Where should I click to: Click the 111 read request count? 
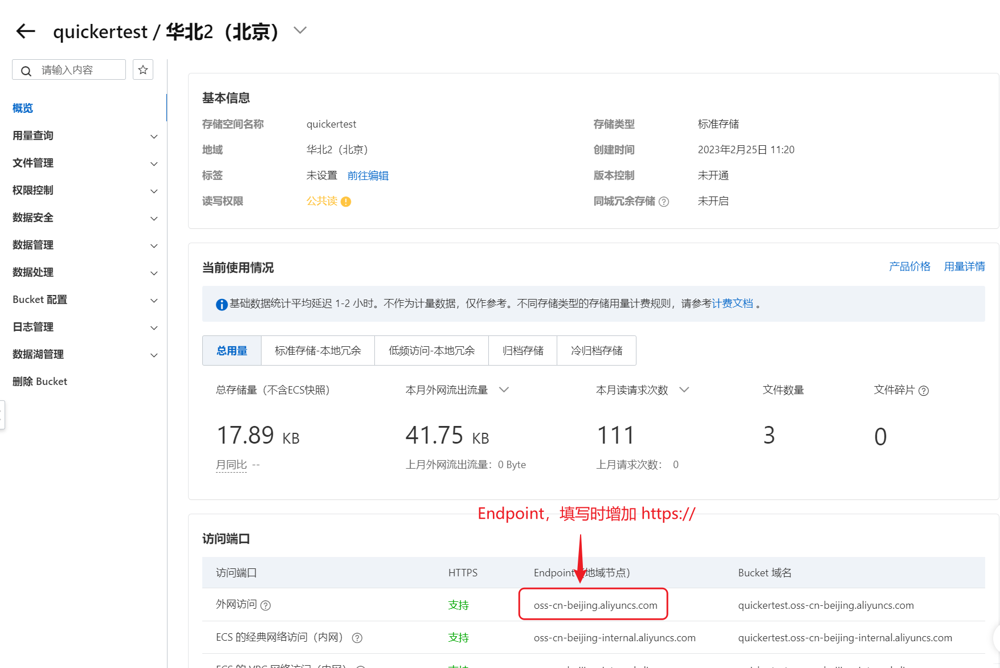tap(615, 436)
